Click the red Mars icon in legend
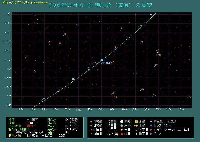 click(x=122, y=134)
